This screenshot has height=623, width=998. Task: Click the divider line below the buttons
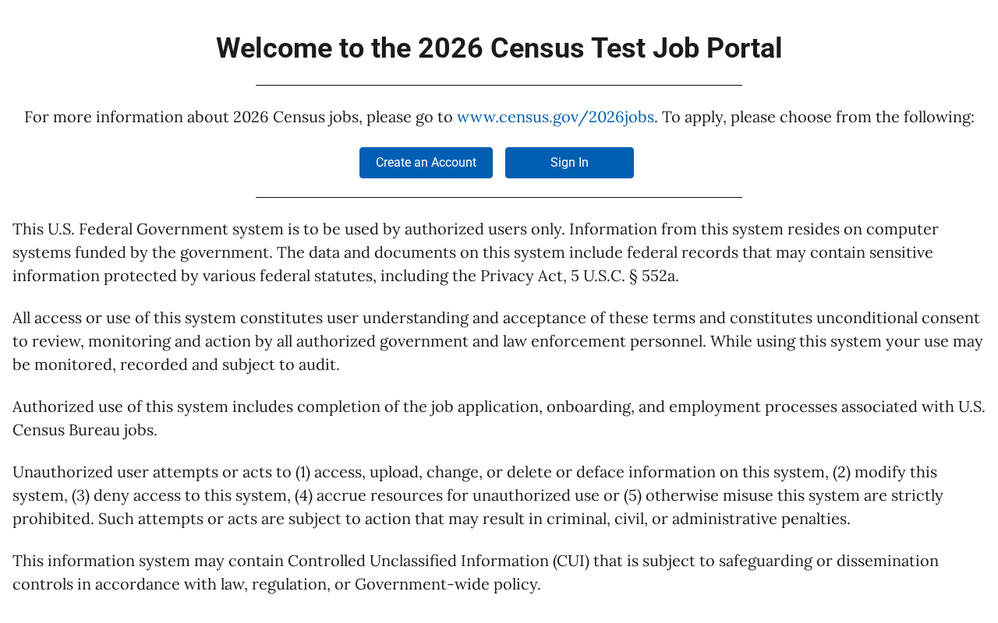[x=499, y=197]
